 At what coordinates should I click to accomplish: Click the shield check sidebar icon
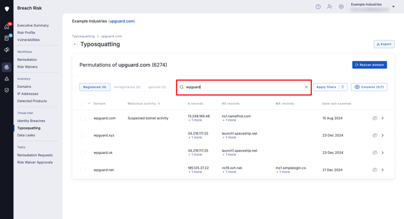[6, 90]
